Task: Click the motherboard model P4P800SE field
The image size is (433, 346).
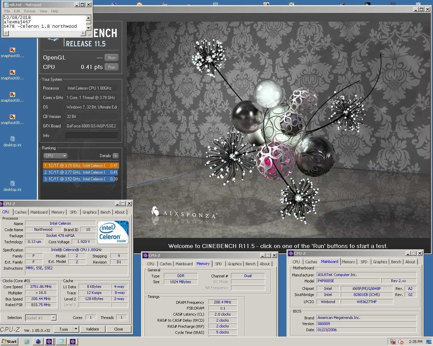Action: coord(348,281)
